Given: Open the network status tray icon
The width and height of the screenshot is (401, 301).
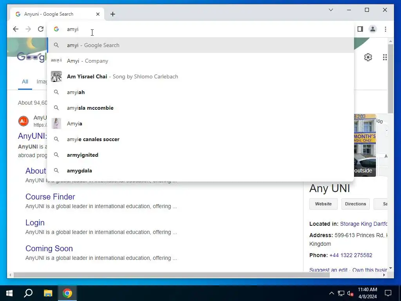Looking at the screenshot, I should tap(341, 293).
